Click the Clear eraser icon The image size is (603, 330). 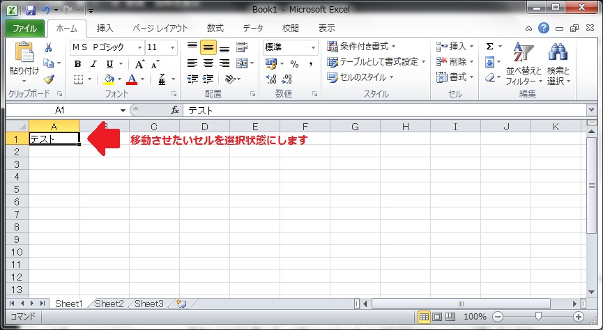click(x=489, y=77)
